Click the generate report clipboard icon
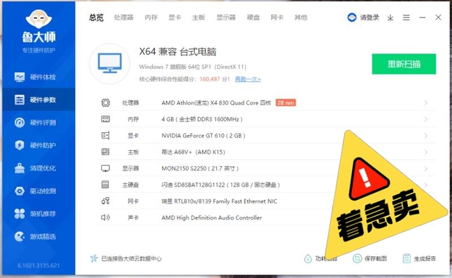Viewport: 452px width, 278px height. 407,258
